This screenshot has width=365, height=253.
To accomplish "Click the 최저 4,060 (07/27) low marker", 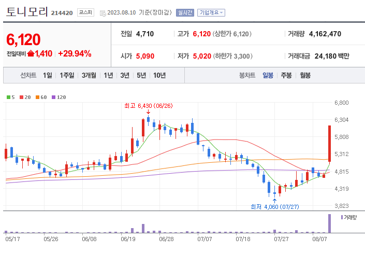I will [x=275, y=206].
